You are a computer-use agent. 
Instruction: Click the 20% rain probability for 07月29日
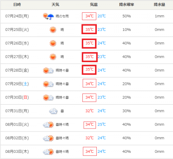click(126, 84)
